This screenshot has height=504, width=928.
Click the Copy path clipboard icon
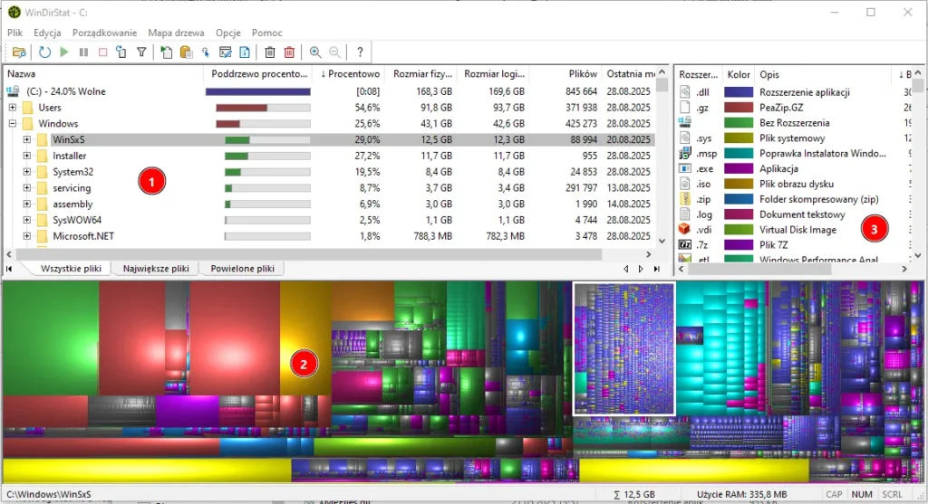click(x=186, y=52)
